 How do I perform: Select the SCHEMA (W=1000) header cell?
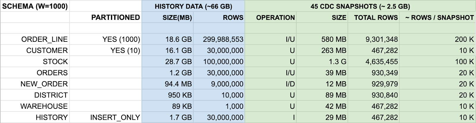(x=35, y=6)
